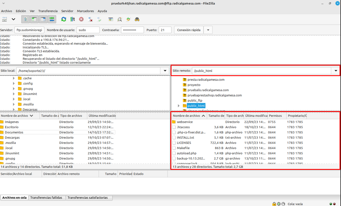Image resolution: width=341 pixels, height=206 pixels.
Task: Click the transfer type gear icon in status bar
Action: [x=279, y=204]
